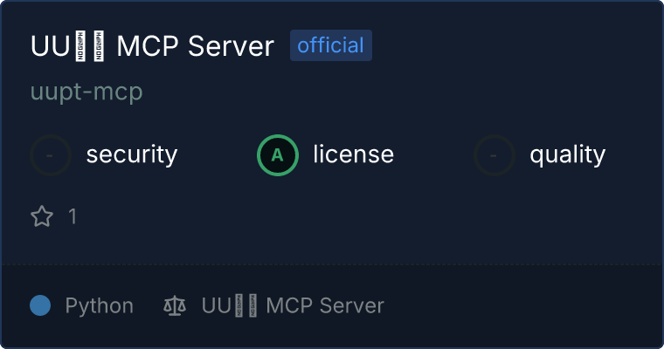This screenshot has width=664, height=349.
Task: Click the green A license grade badge
Action: click(x=278, y=155)
